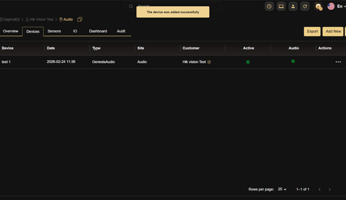Sort by Customer column header
346x200 pixels.
coord(191,48)
